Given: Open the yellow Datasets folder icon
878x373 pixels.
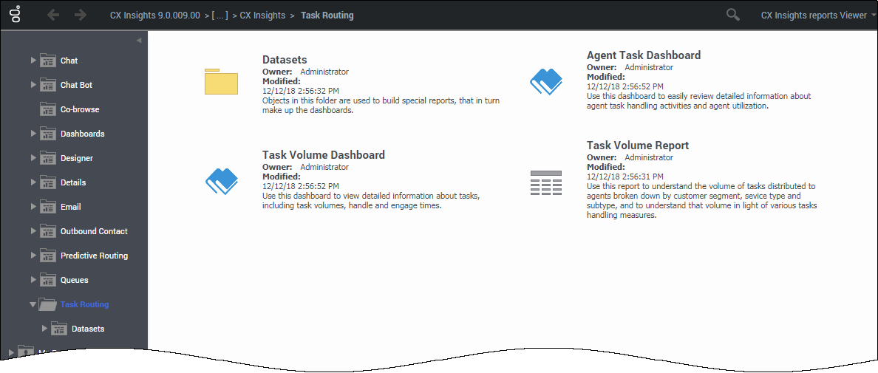Looking at the screenshot, I should click(x=221, y=82).
